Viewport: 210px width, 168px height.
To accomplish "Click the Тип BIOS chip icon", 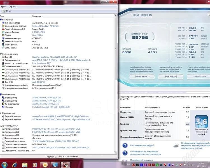I will pyautogui.click(x=3, y=82).
